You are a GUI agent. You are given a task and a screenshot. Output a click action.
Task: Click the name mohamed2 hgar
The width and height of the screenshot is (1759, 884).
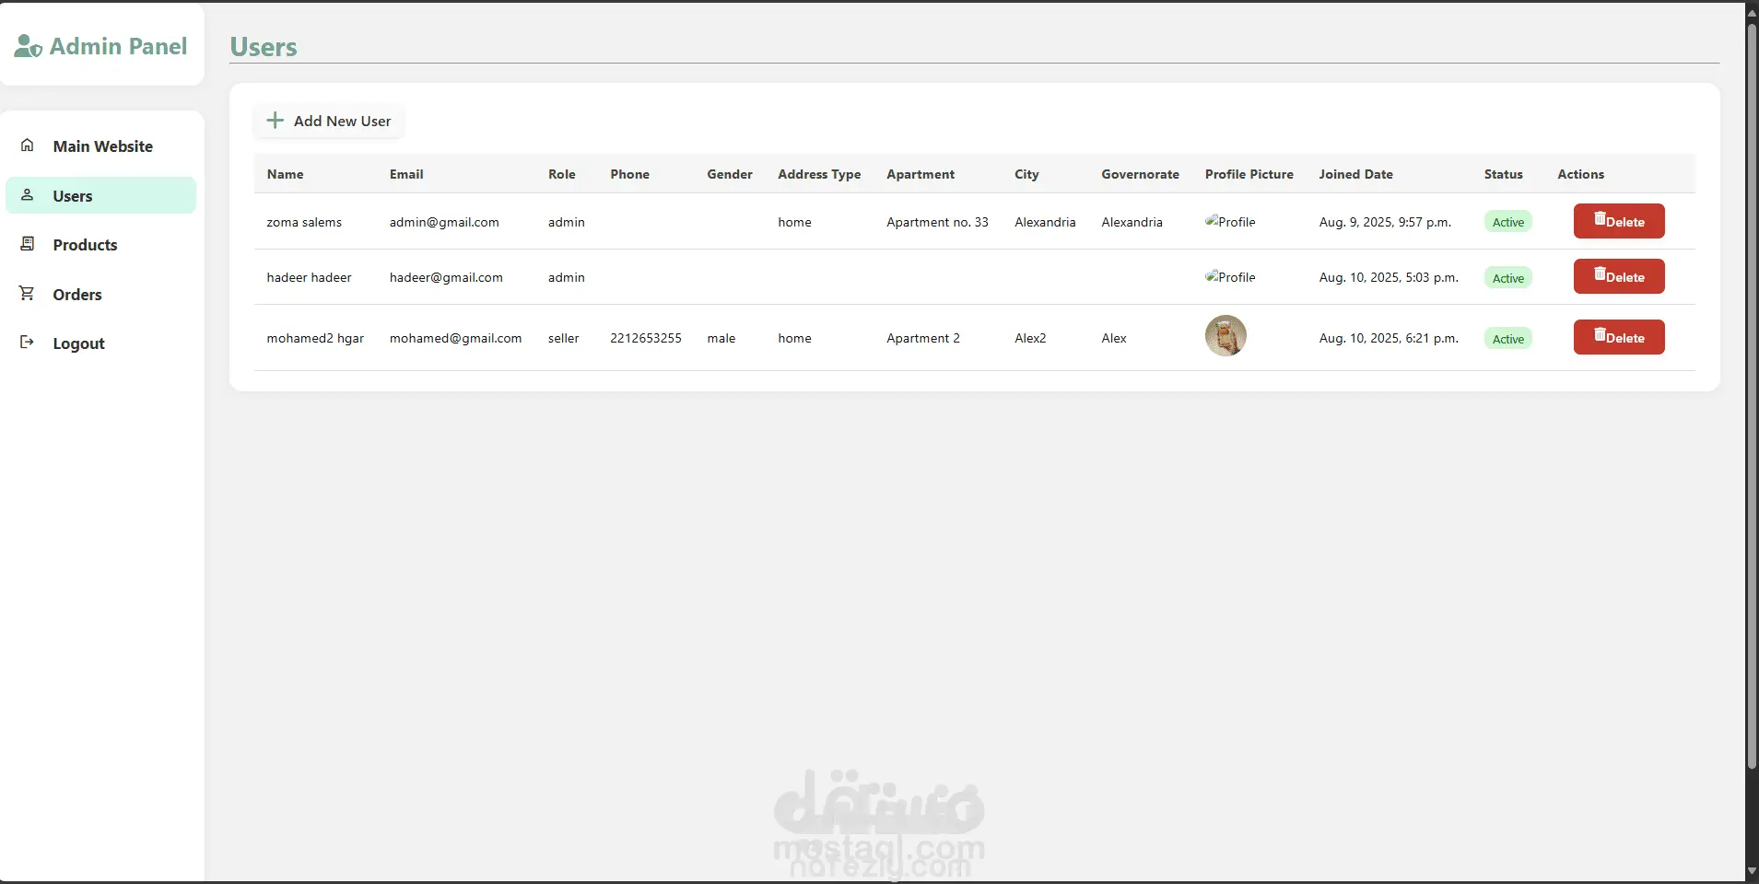tap(315, 338)
